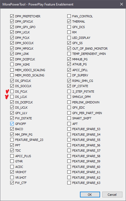Enable TEMP_DEPENDENT_VMIN option
Screen dimensions: 126x201
click(x=69, y=54)
